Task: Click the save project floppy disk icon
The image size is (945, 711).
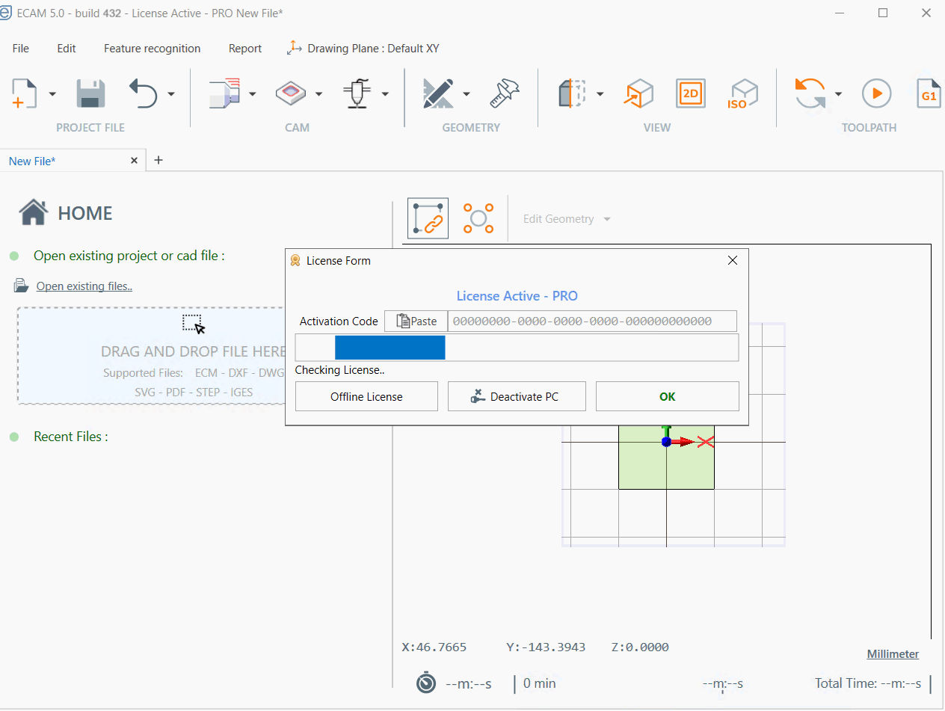Action: point(90,93)
